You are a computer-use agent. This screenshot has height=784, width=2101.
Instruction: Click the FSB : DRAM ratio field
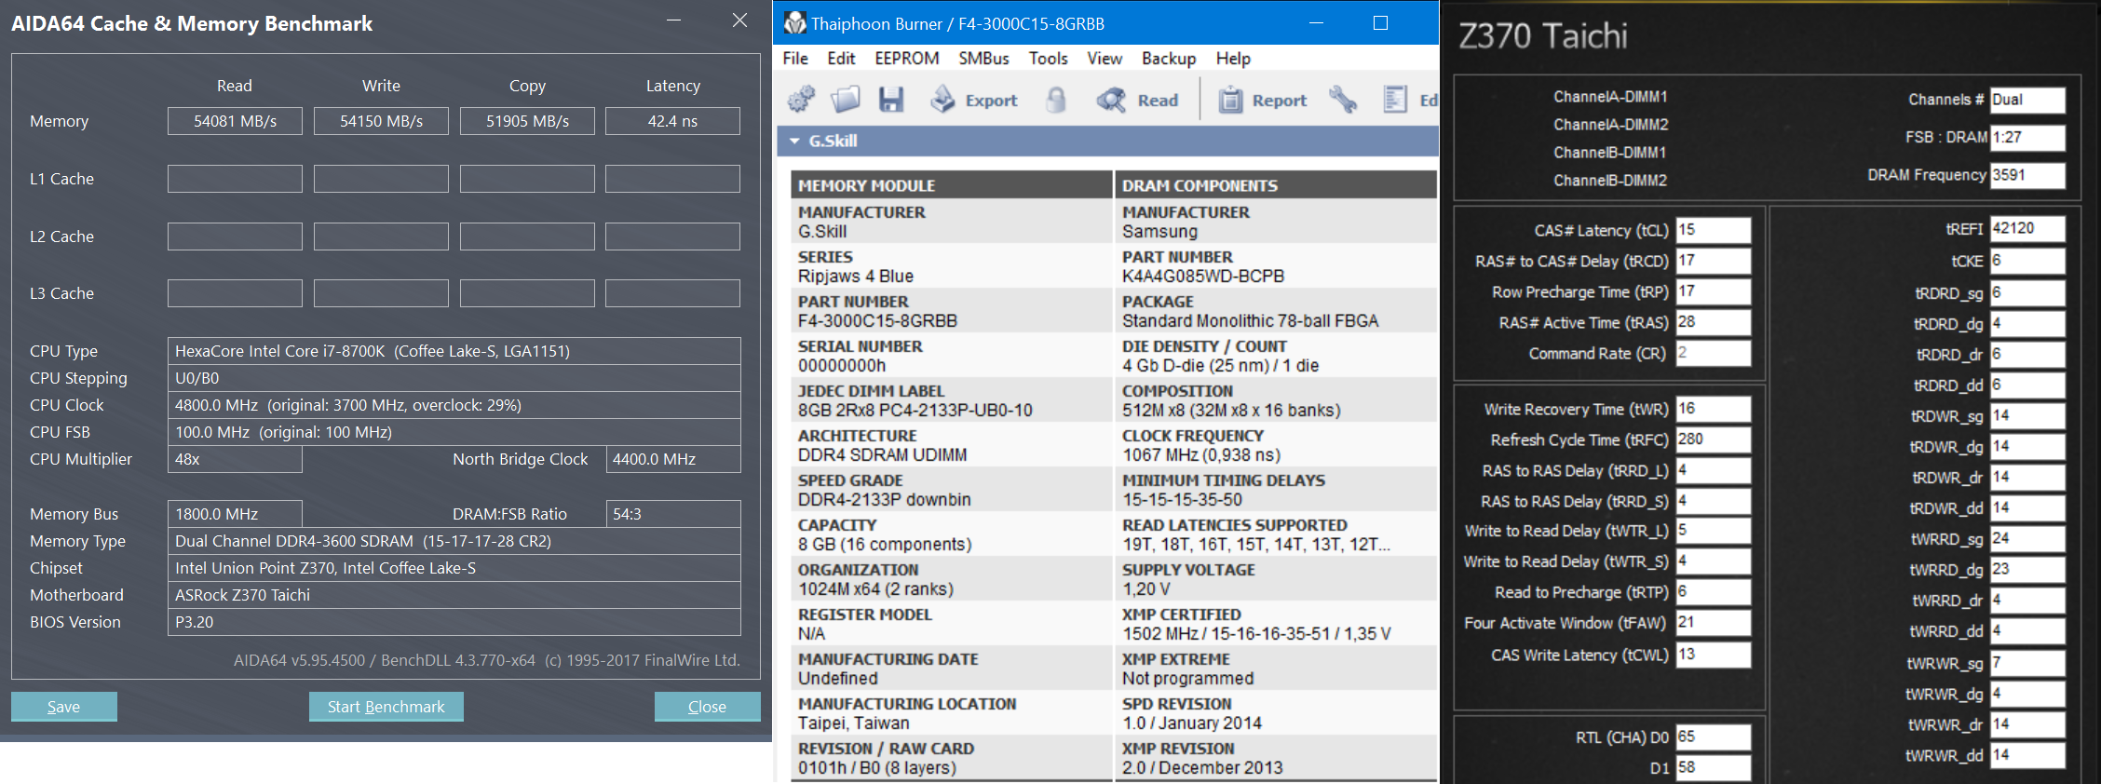pyautogui.click(x=2027, y=137)
